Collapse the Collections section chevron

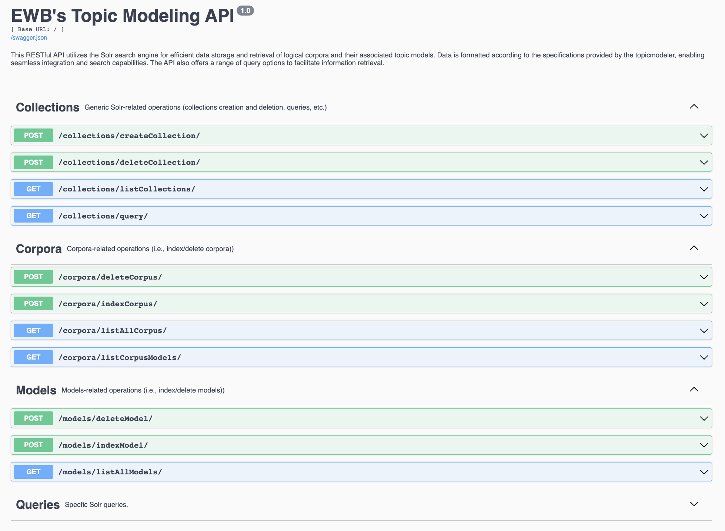coord(694,107)
